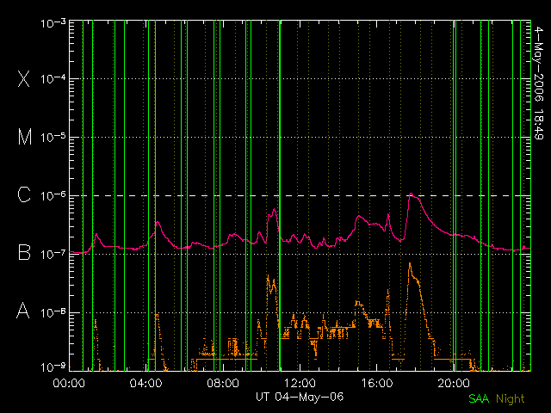This screenshot has height=413, width=551.
Task: Click the X flare class label
Action: pos(23,78)
